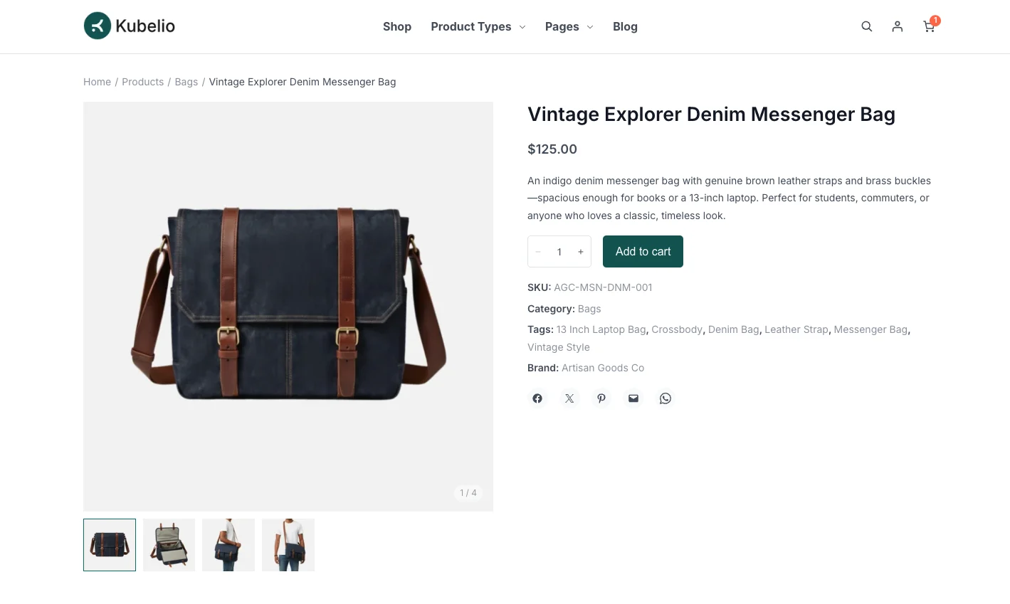Click the account login icon
This screenshot has height=604, width=1010.
tap(897, 26)
